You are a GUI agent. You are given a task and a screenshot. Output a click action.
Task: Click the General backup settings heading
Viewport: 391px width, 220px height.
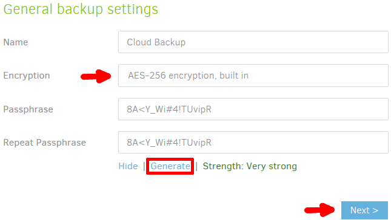click(81, 10)
